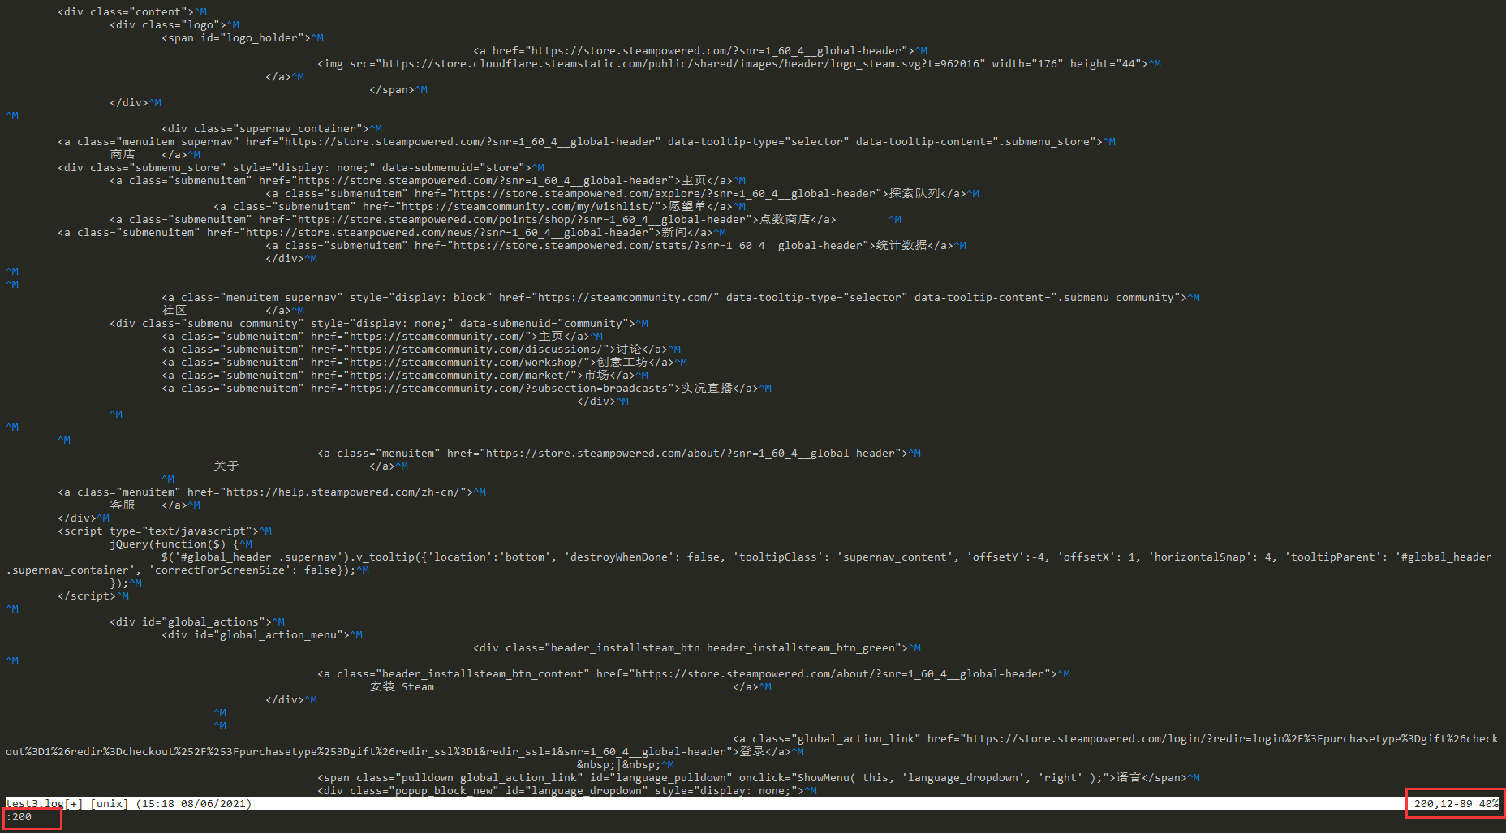Click the 'popup_block_new' language_dropdown div line

point(567,790)
